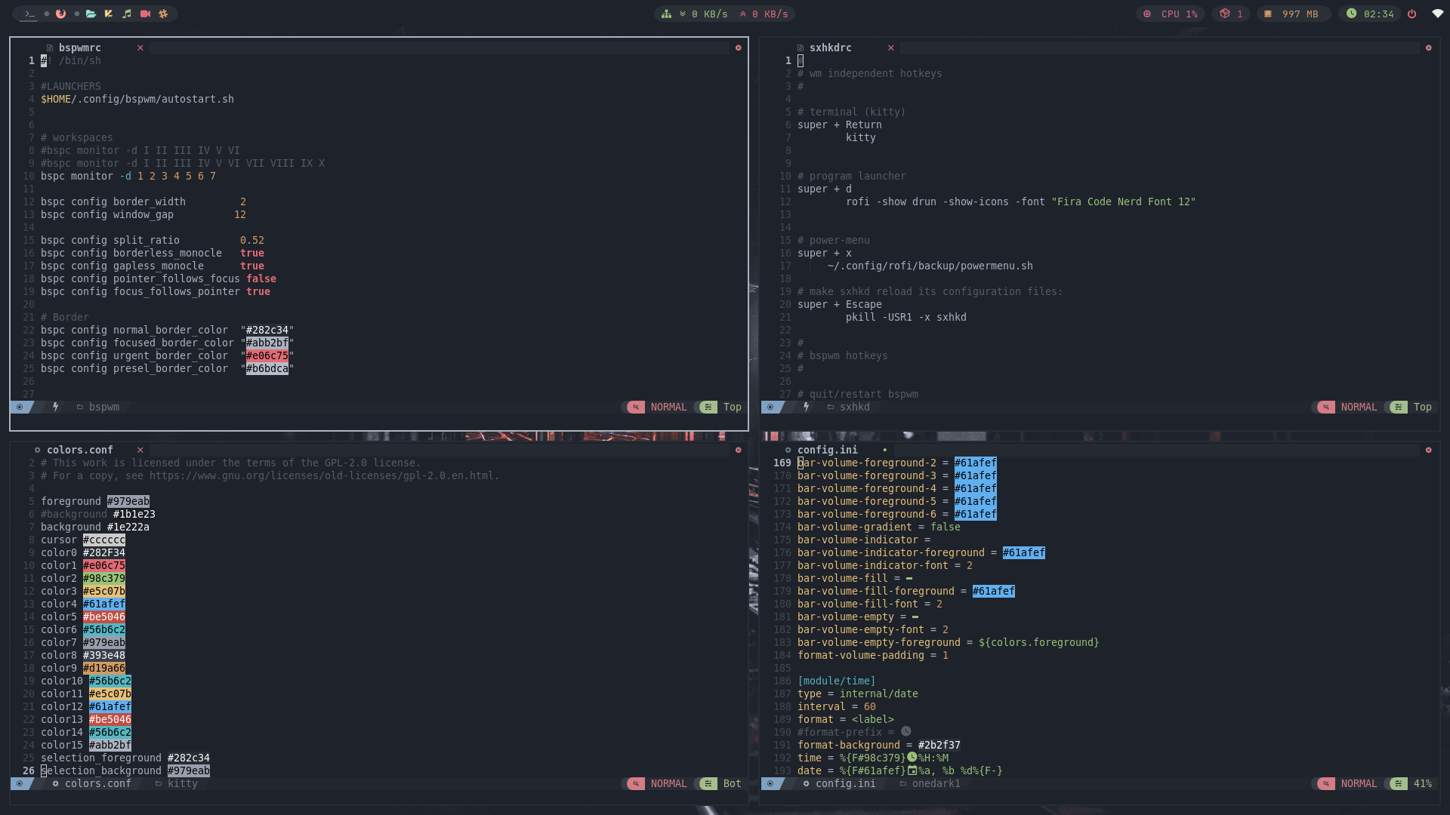Click the 'super + Return' hotkey line
Image resolution: width=1450 pixels, height=815 pixels.
[840, 125]
